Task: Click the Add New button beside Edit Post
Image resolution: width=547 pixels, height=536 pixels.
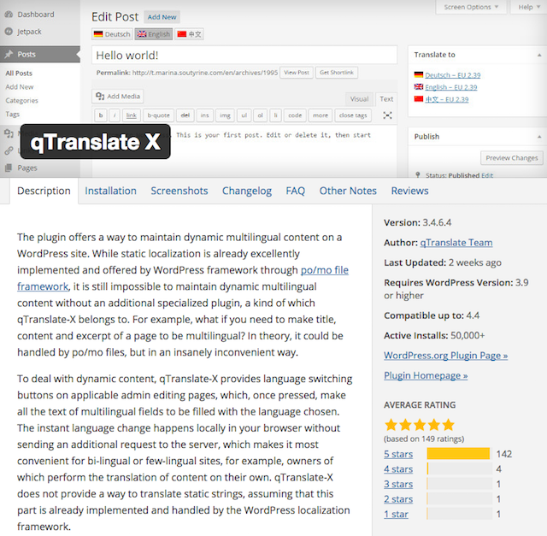Action: click(x=162, y=17)
